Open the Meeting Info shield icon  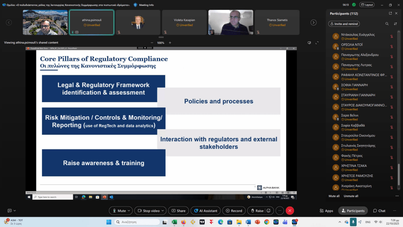(x=135, y=5)
